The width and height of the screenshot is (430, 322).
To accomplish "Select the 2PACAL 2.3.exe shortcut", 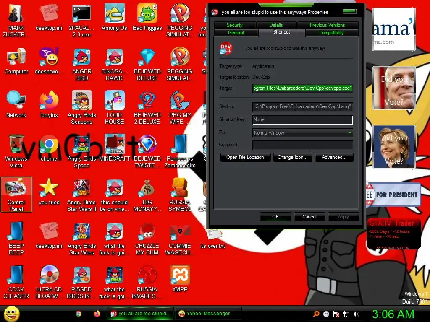I will [81, 21].
